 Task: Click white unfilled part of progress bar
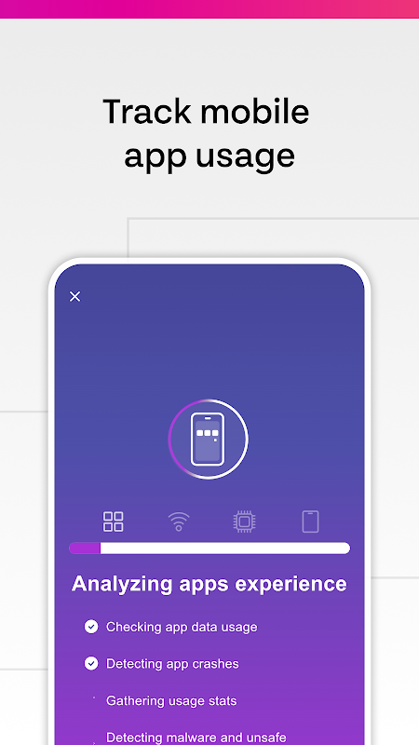(225, 548)
